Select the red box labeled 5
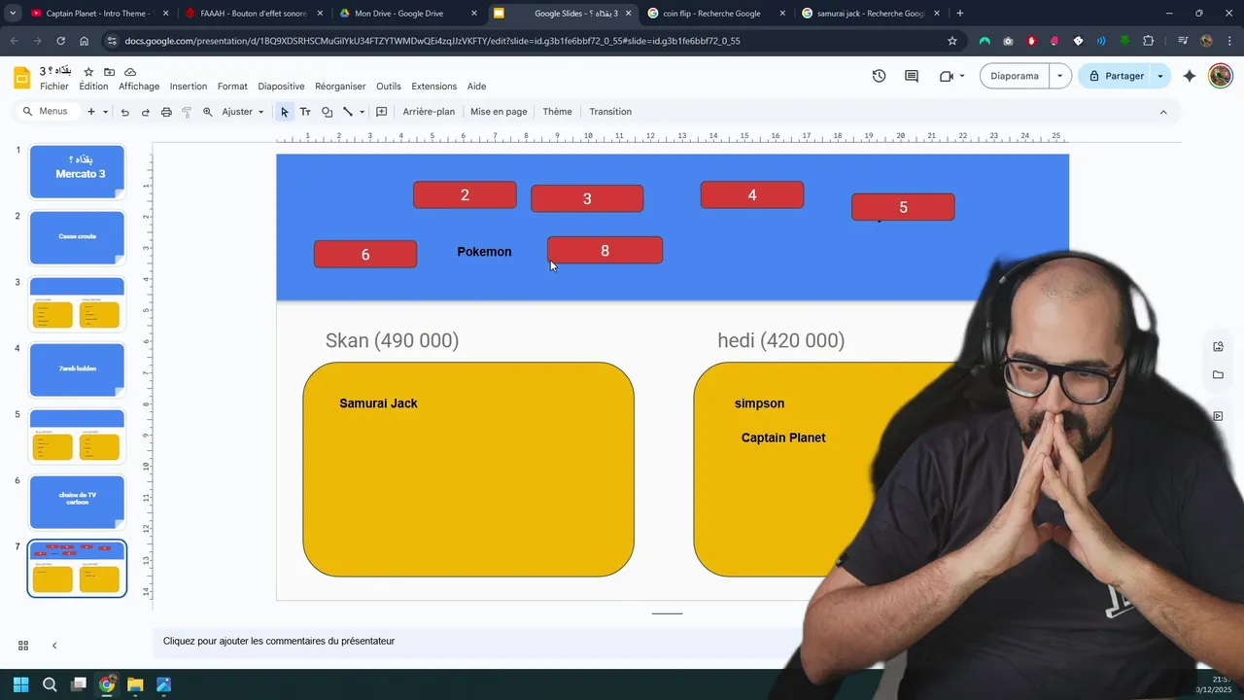 tap(903, 207)
